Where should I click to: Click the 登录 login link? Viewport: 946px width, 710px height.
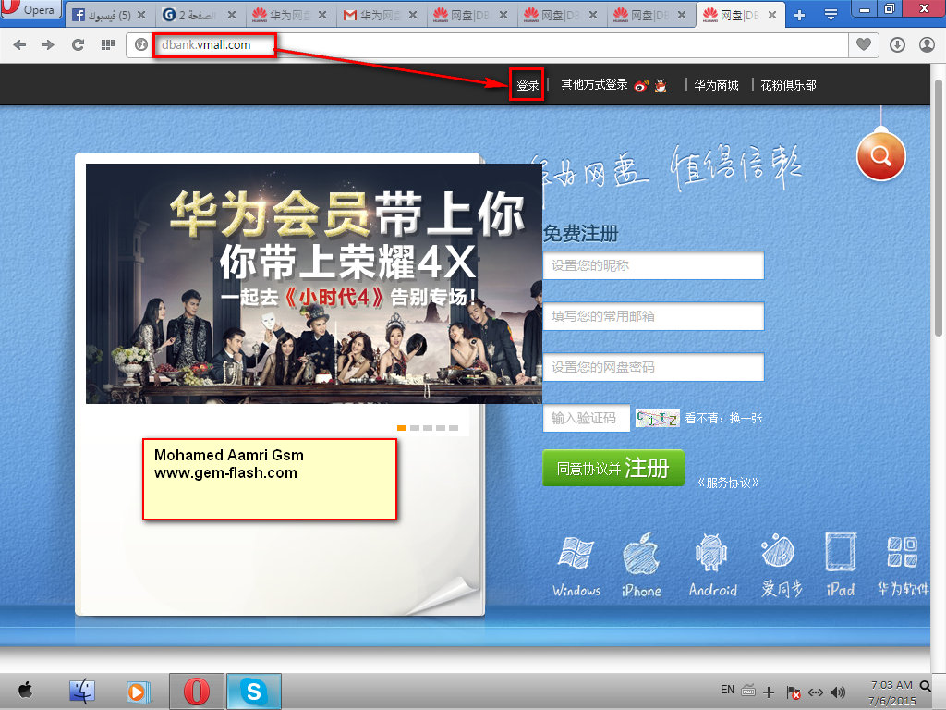point(528,85)
